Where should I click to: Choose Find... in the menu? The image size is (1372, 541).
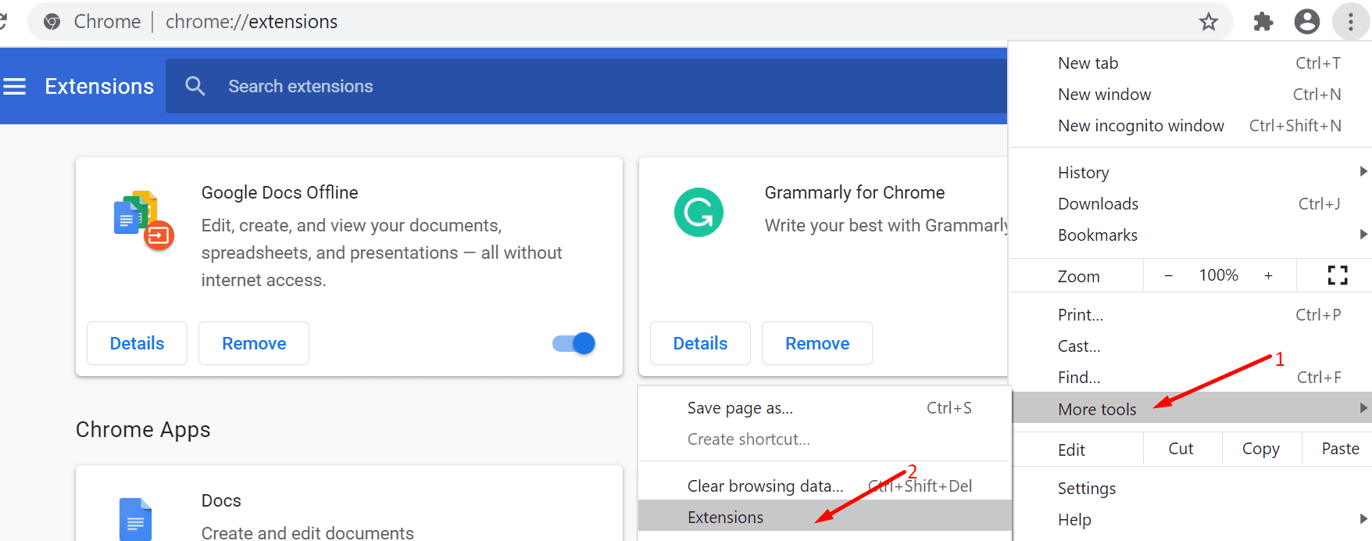pos(1190,378)
